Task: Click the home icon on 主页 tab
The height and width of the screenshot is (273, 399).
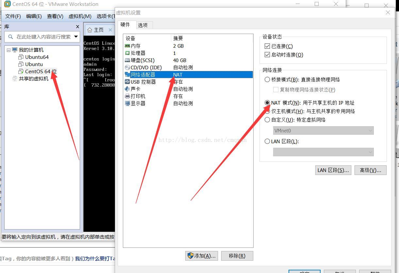Action: coord(90,30)
